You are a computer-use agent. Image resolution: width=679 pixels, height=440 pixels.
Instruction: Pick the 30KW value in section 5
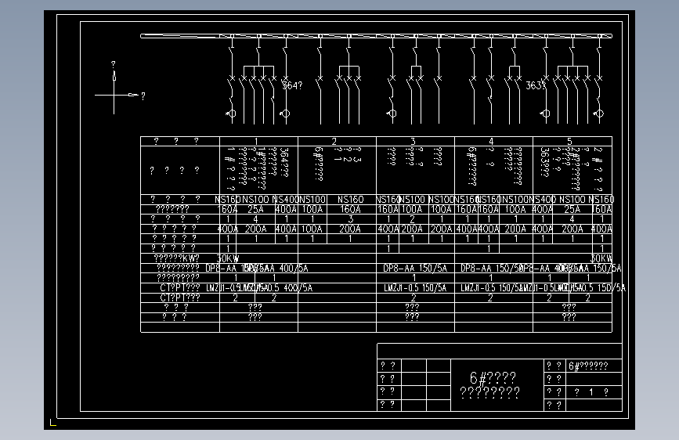(x=601, y=258)
